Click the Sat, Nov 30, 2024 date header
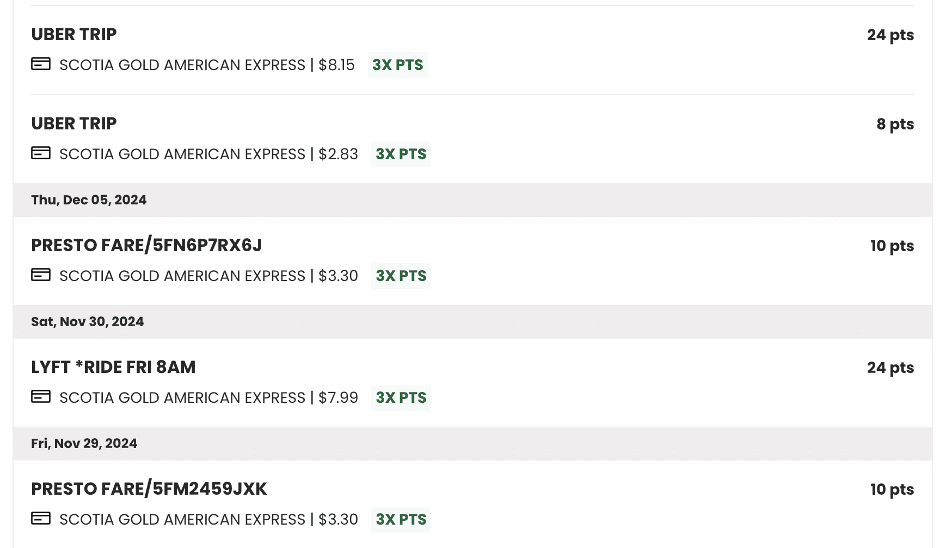The width and height of the screenshot is (946, 548). (87, 322)
